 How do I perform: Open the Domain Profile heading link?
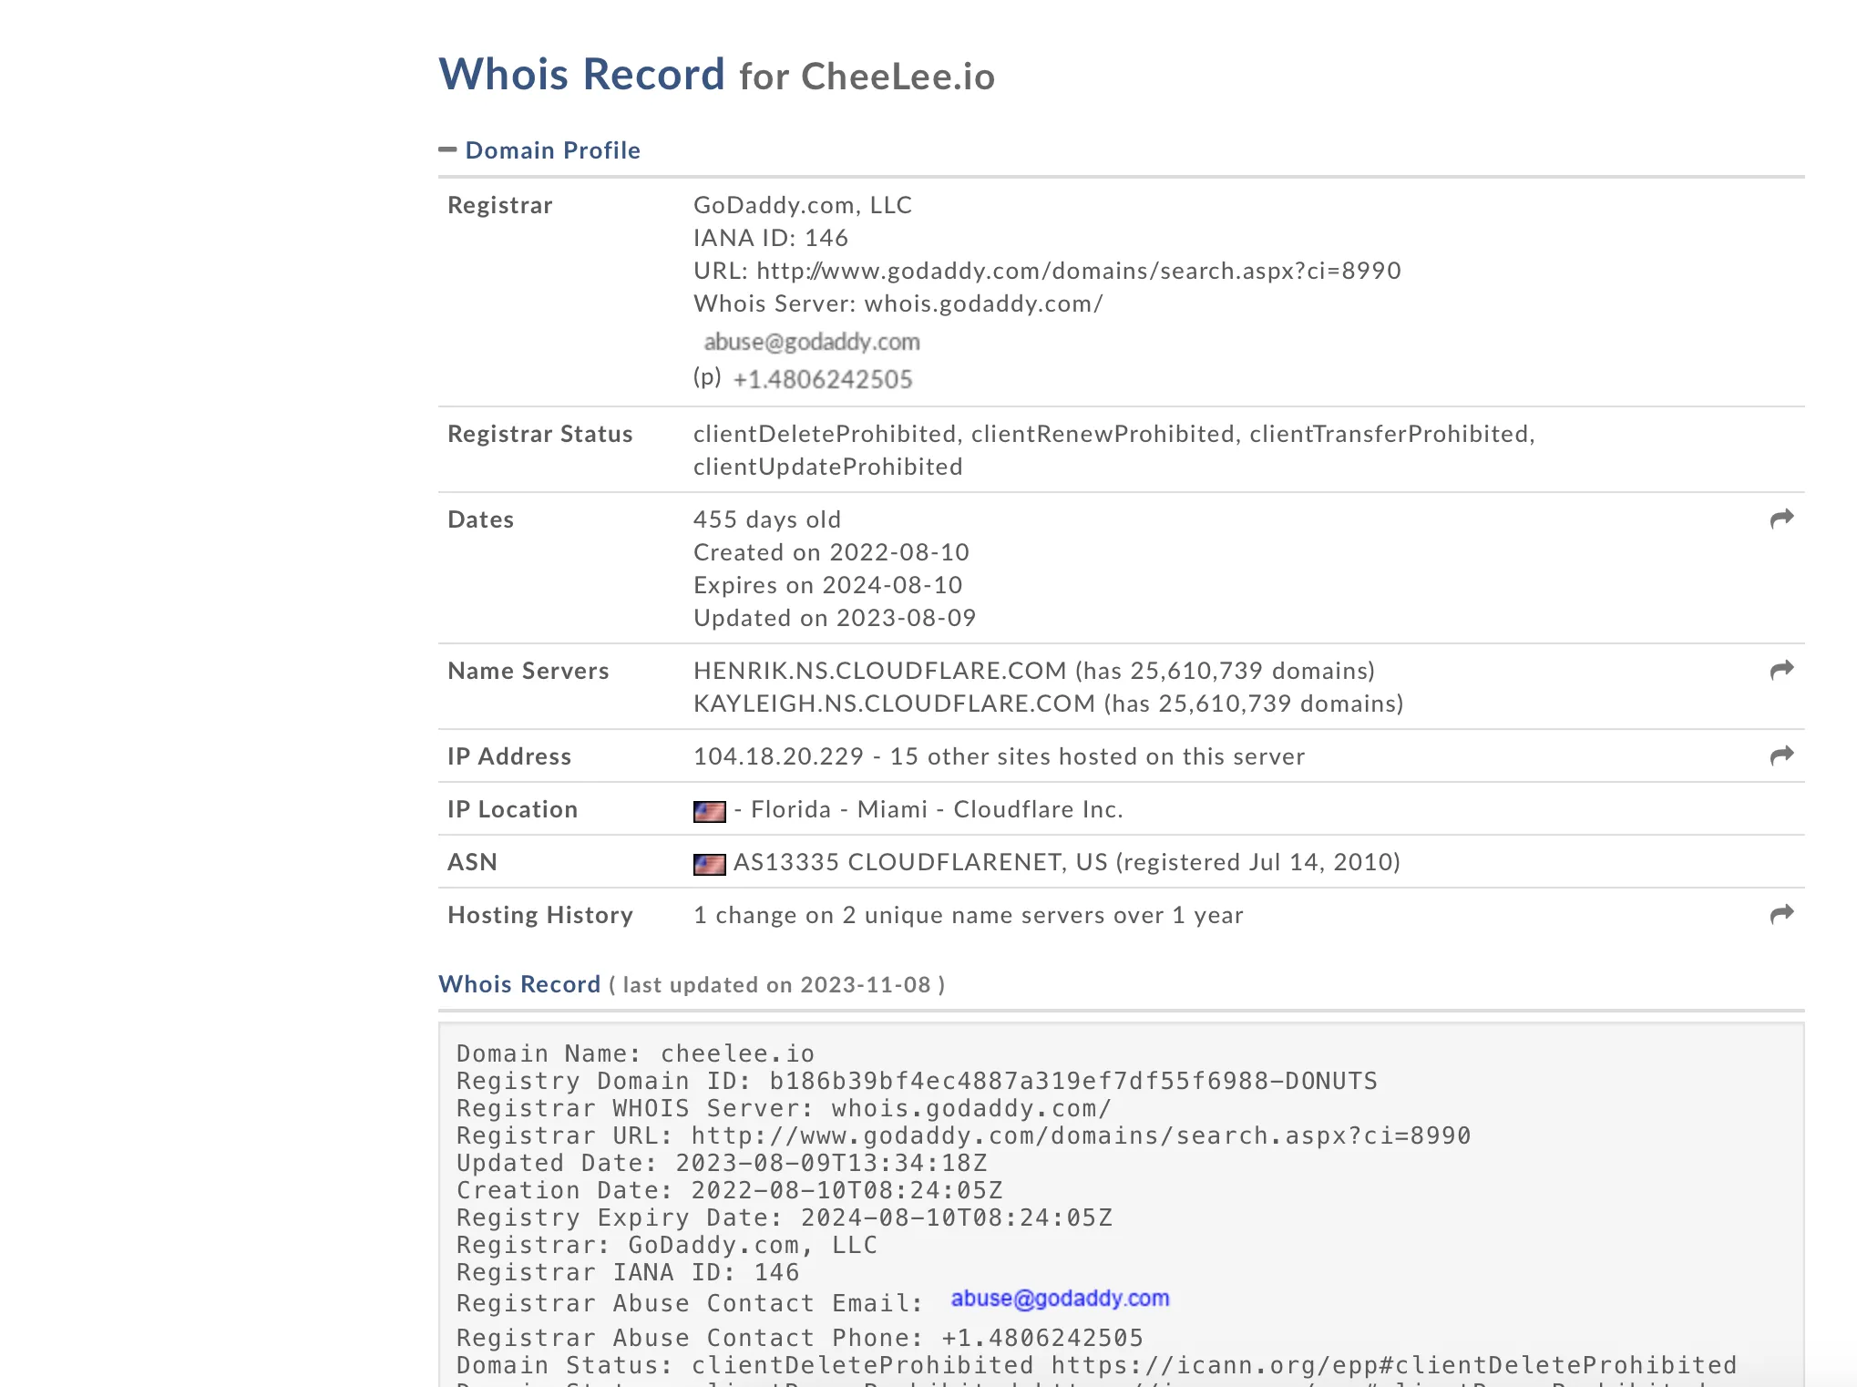click(552, 150)
